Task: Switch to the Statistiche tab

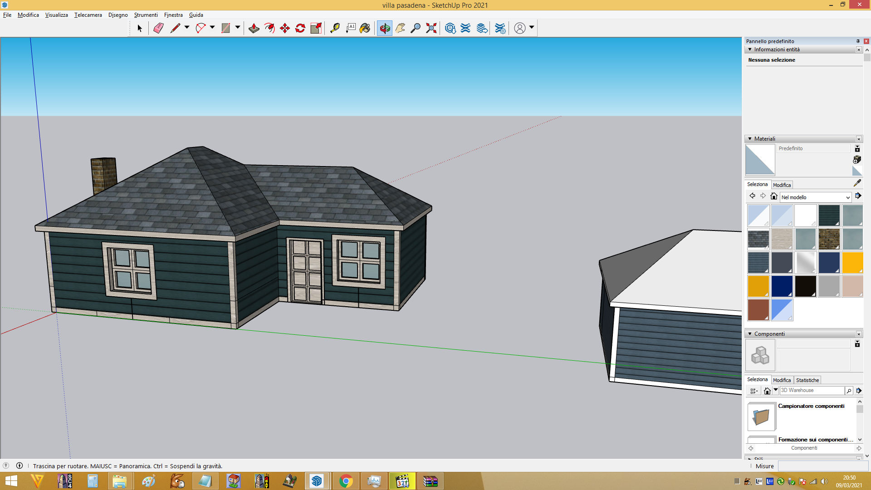Action: (807, 380)
